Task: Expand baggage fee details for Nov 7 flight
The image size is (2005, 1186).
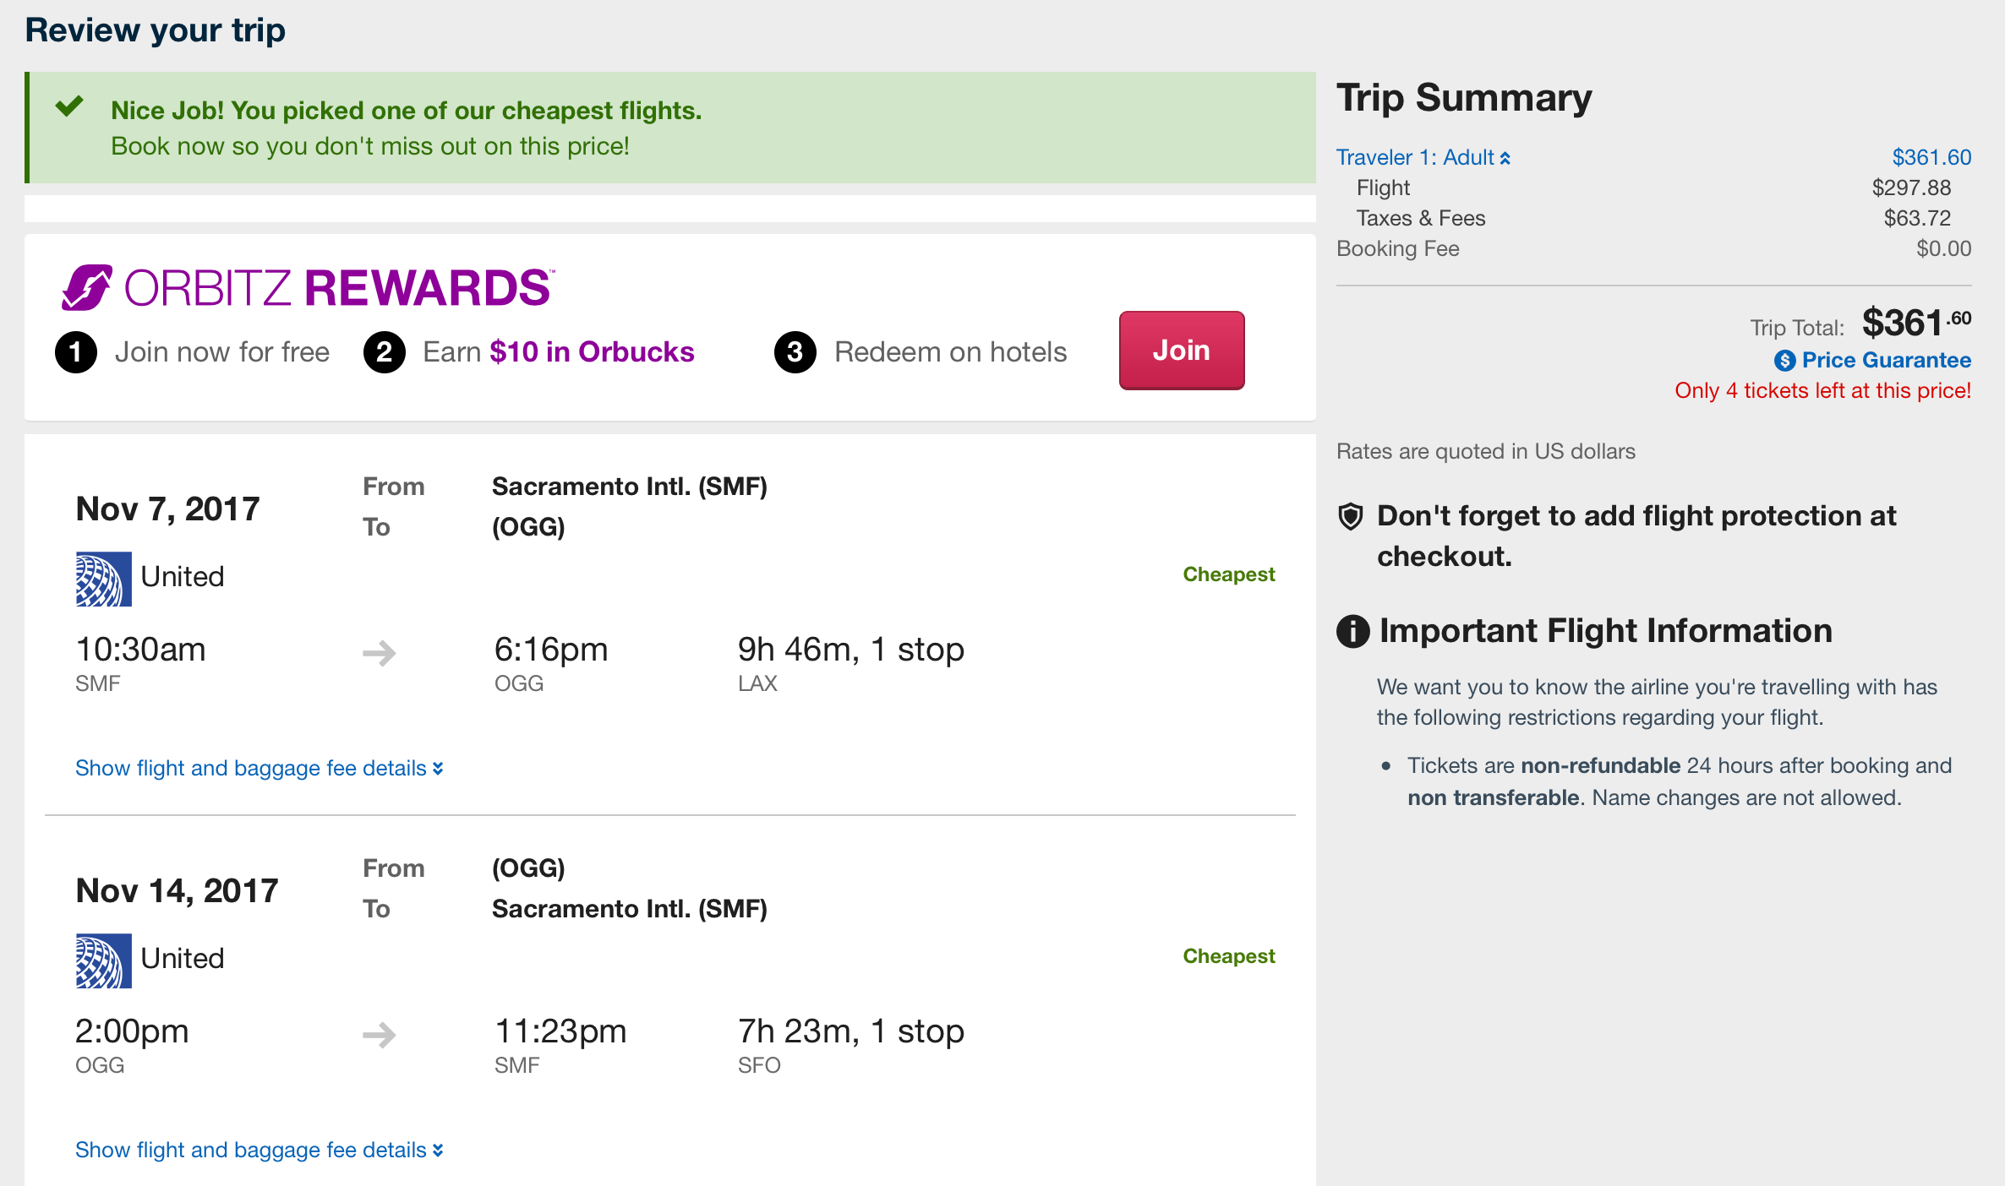Action: coord(259,768)
